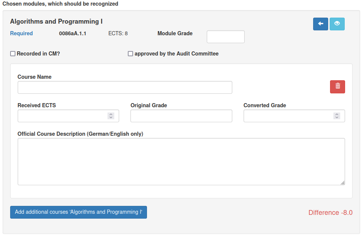362x237 pixels.
Task: Focus the Course Name text field
Action: click(125, 87)
